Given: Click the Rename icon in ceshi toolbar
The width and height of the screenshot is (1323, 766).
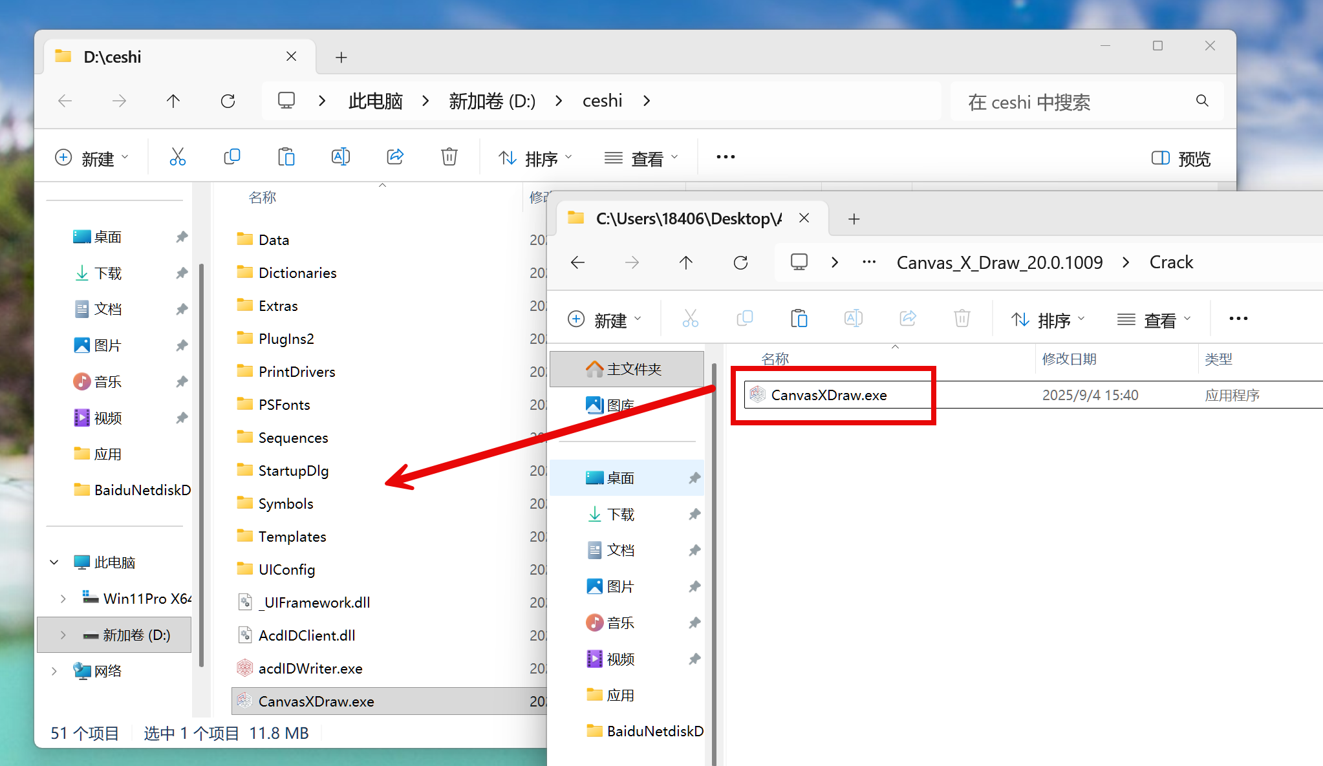Looking at the screenshot, I should (x=340, y=157).
